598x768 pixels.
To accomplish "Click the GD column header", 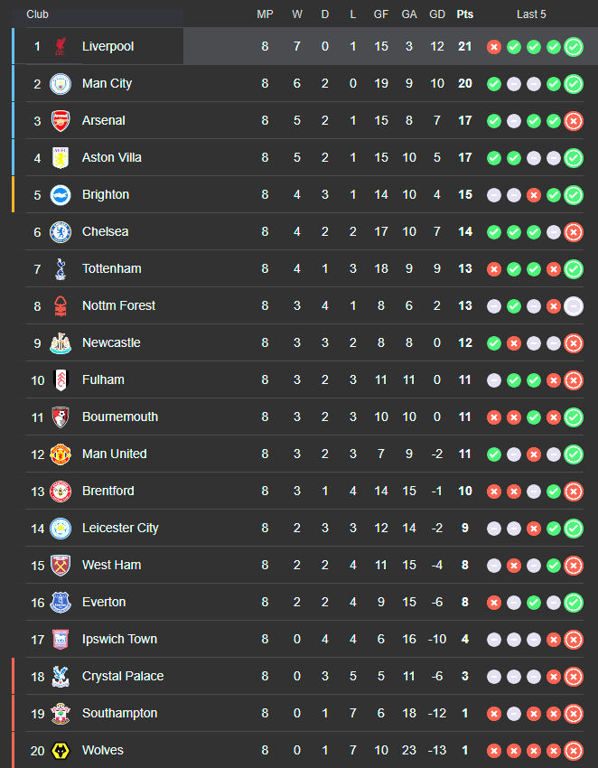I will coord(437,14).
